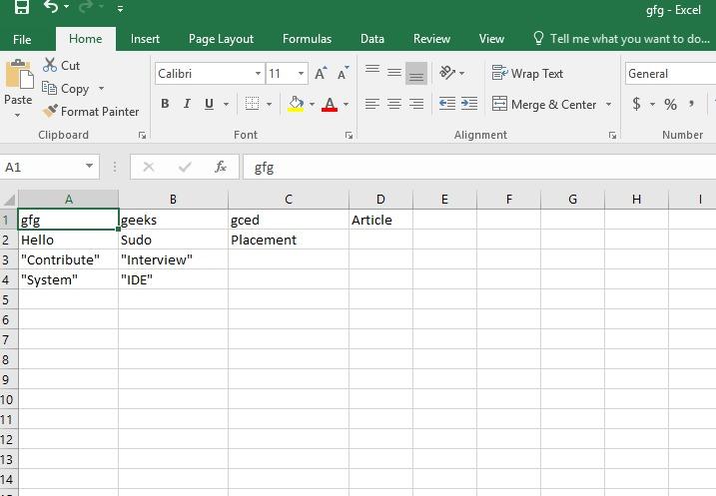Select the cell containing "Article"
The image size is (716, 496).
point(380,220)
